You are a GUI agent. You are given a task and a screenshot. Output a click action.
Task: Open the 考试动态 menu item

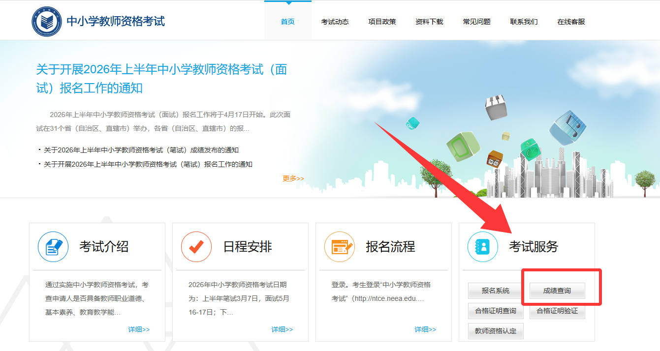(x=335, y=22)
